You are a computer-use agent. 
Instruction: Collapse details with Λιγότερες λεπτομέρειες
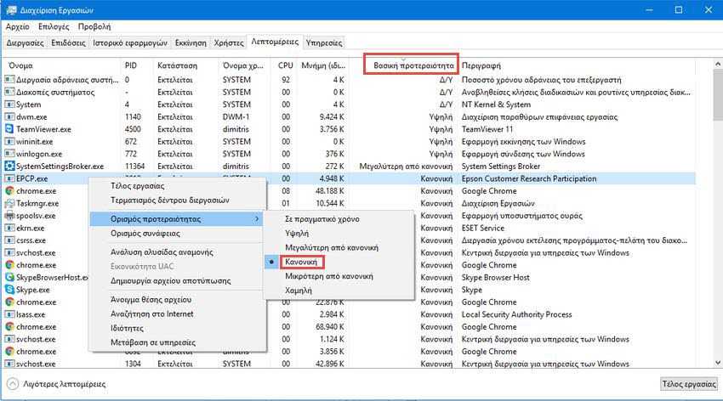coord(64,383)
